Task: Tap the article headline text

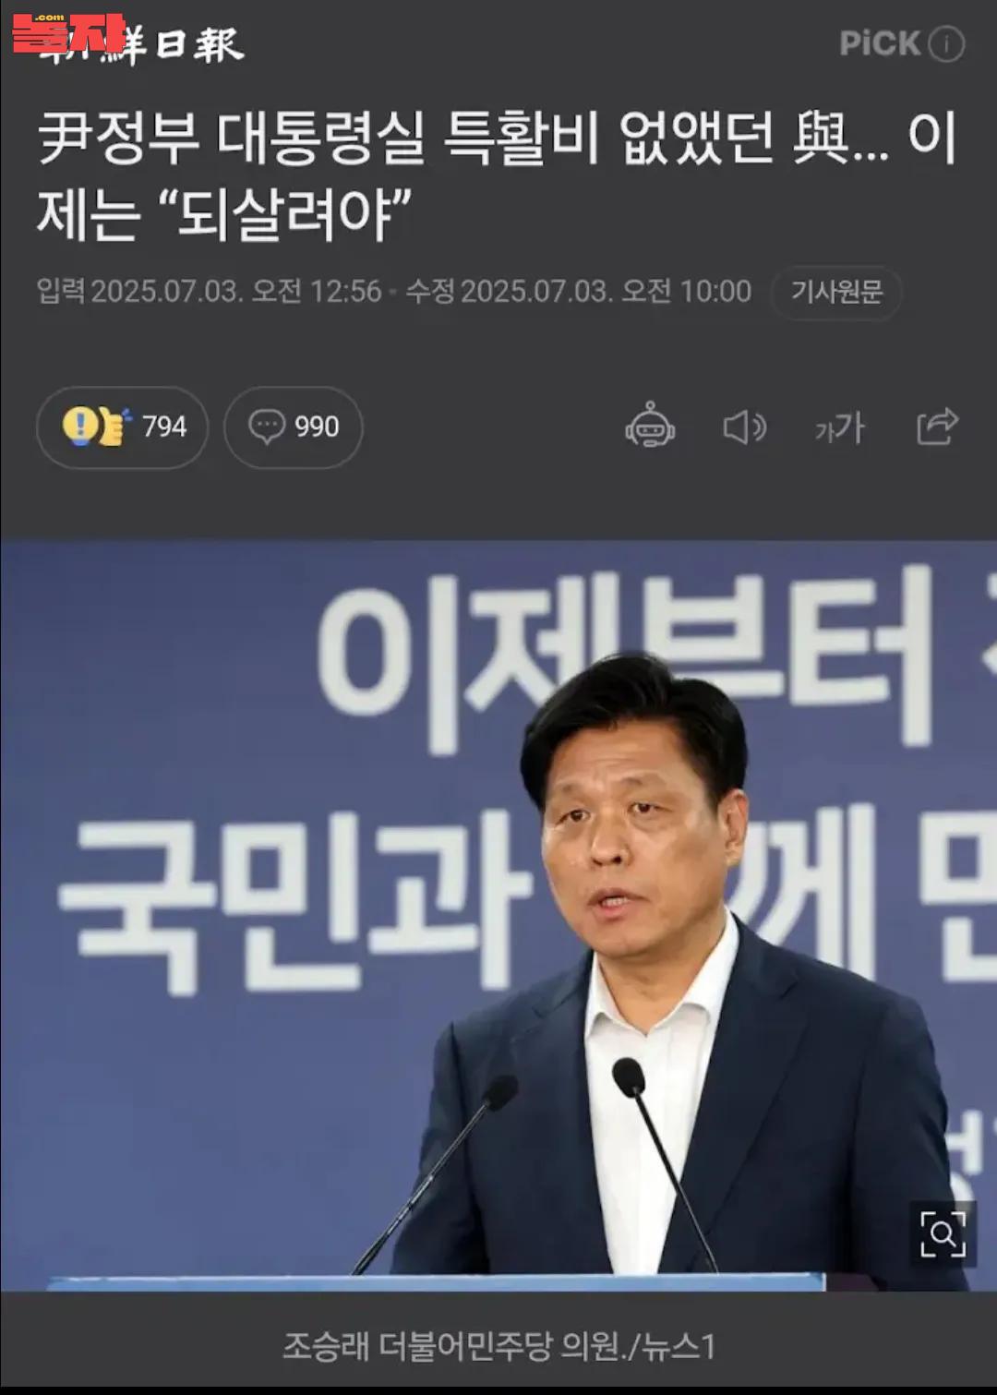Action: (497, 175)
